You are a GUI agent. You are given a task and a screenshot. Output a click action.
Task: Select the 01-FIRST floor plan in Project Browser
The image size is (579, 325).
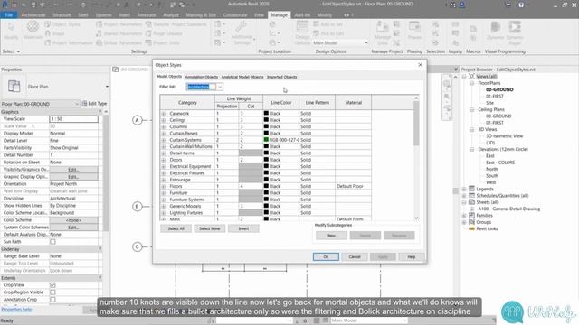click(x=495, y=97)
